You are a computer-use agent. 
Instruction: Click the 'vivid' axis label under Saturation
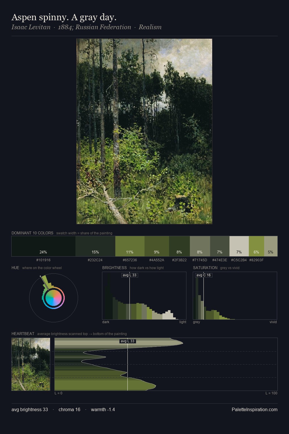273,322
